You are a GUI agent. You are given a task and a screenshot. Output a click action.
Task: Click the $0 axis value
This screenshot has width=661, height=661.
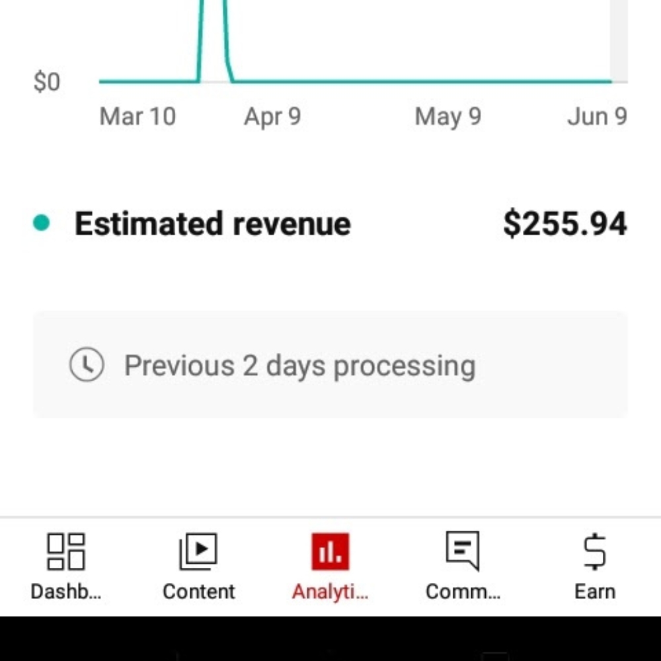[46, 81]
